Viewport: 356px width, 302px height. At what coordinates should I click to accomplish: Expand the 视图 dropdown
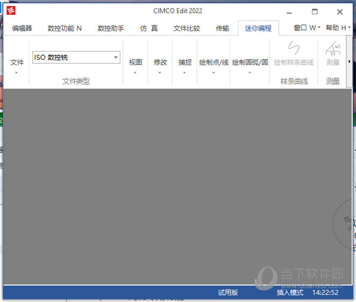coord(135,65)
